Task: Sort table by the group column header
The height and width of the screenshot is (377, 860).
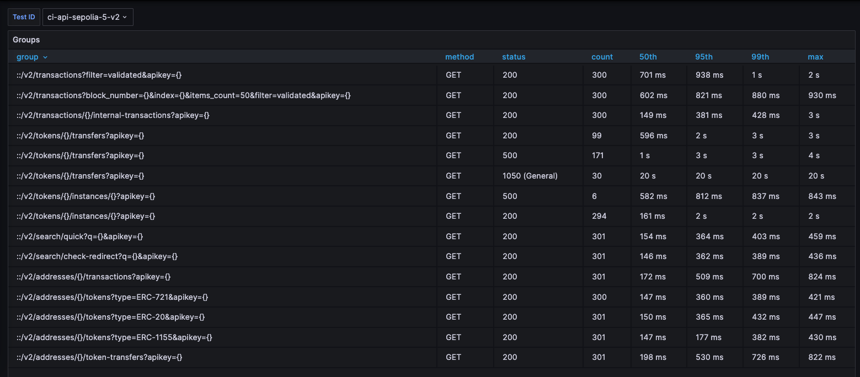Action: (x=28, y=57)
